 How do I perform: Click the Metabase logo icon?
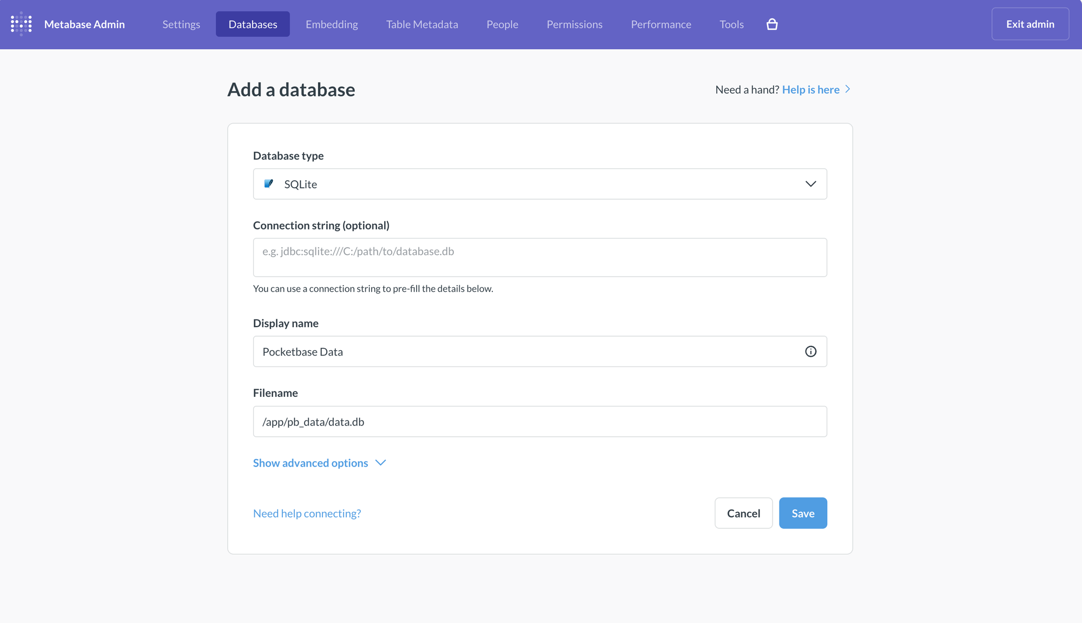point(21,24)
